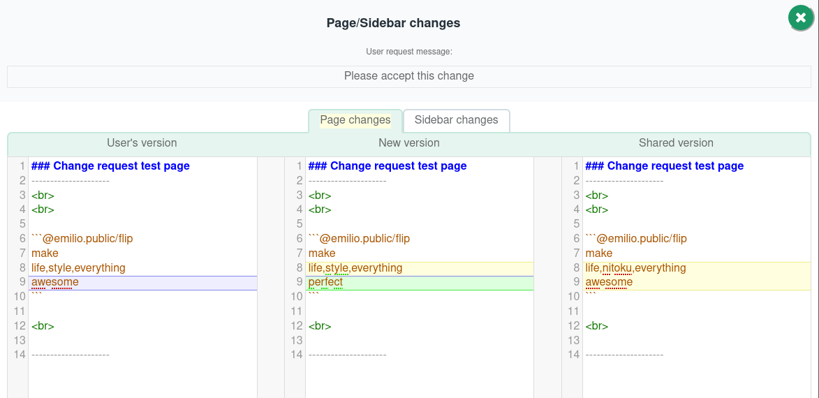Viewport: 819px width, 398px height.
Task: Click line number 8 in Shared version gutter
Action: (x=577, y=268)
